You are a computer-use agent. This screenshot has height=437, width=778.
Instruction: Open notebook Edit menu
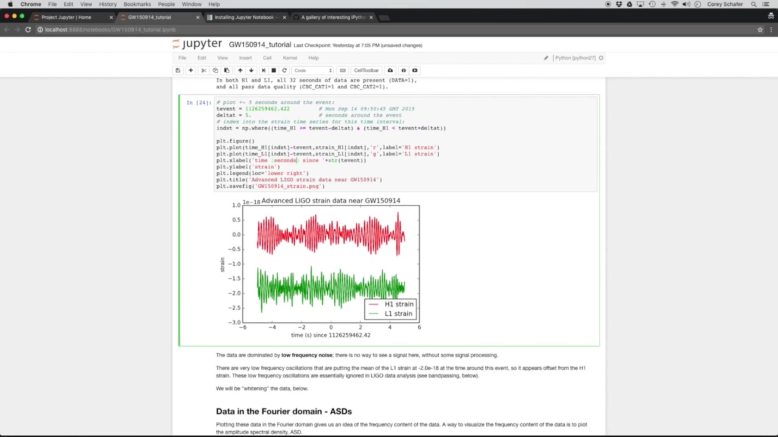(x=202, y=58)
